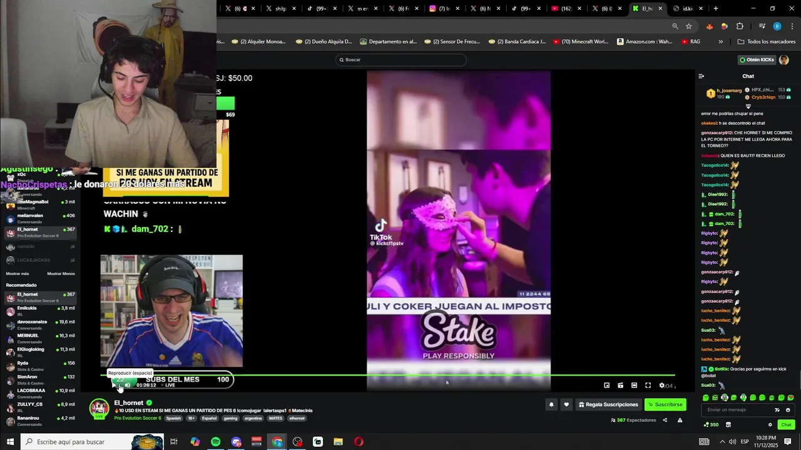Click the MATES tag
The image size is (801, 450).
(x=275, y=418)
